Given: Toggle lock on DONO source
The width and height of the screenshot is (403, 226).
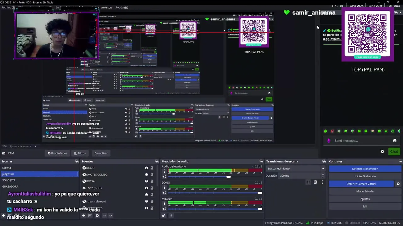Looking at the screenshot, I should tap(152, 168).
